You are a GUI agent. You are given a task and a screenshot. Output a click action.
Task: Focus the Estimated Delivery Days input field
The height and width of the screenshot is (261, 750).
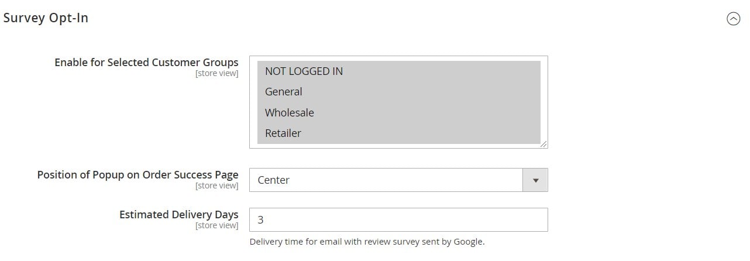point(398,219)
